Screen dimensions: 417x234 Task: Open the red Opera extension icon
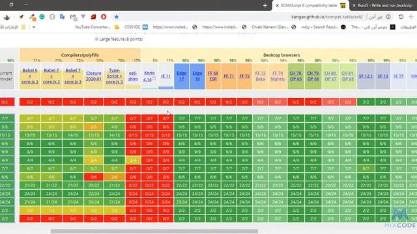[x=104, y=17]
